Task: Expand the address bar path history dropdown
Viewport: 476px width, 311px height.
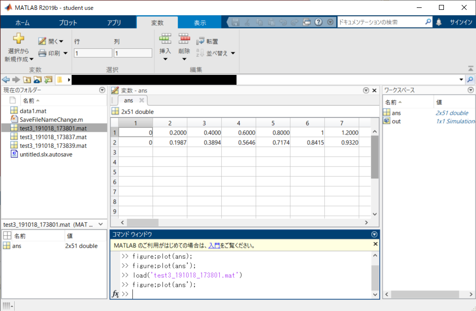Action: coord(461,80)
